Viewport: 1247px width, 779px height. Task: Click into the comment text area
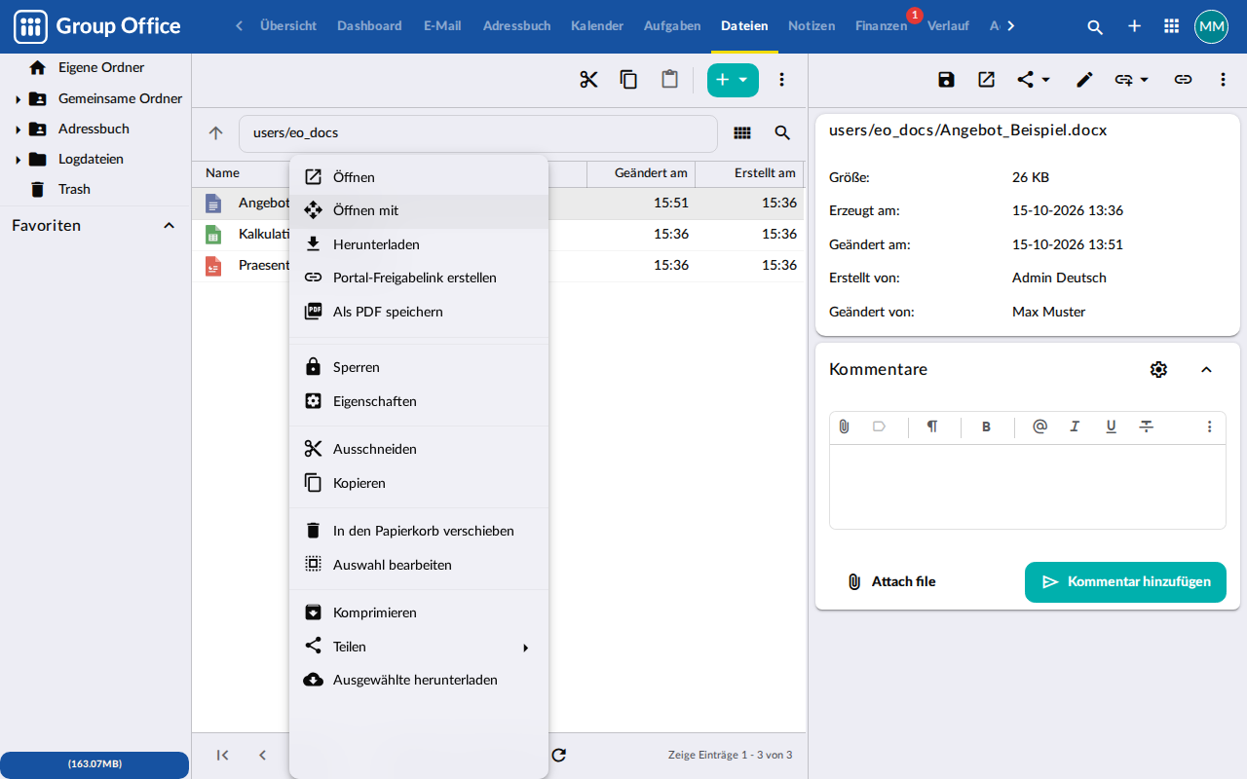[x=1028, y=487]
